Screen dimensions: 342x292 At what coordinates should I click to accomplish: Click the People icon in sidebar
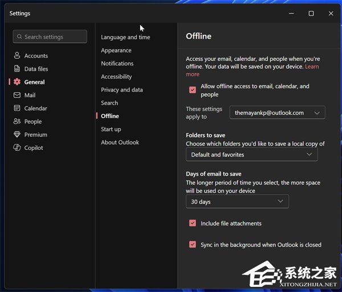tap(17, 121)
